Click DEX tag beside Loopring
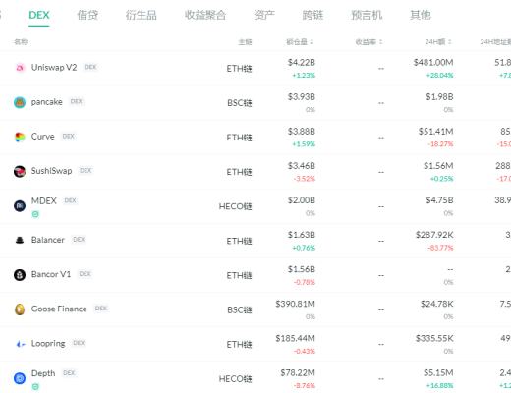Screen dimensions: 511x393 click(79, 343)
